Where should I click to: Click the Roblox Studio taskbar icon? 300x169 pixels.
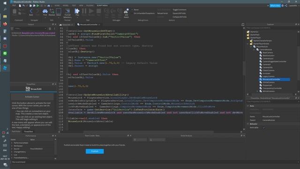[x=5, y=68]
